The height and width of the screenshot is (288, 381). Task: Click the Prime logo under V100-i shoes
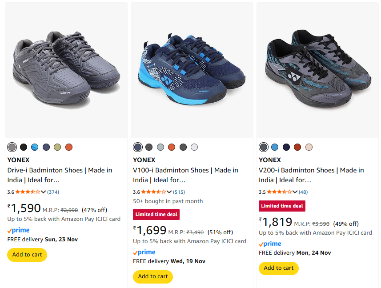coord(144,252)
